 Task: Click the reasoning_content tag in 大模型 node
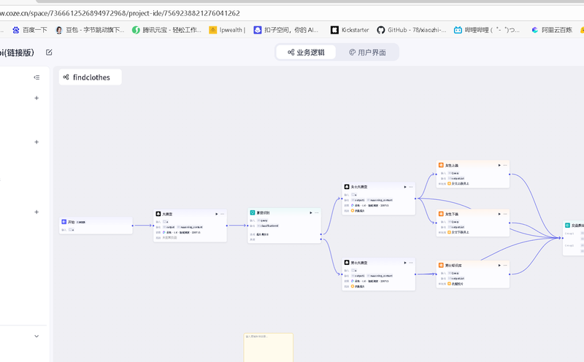(x=191, y=227)
